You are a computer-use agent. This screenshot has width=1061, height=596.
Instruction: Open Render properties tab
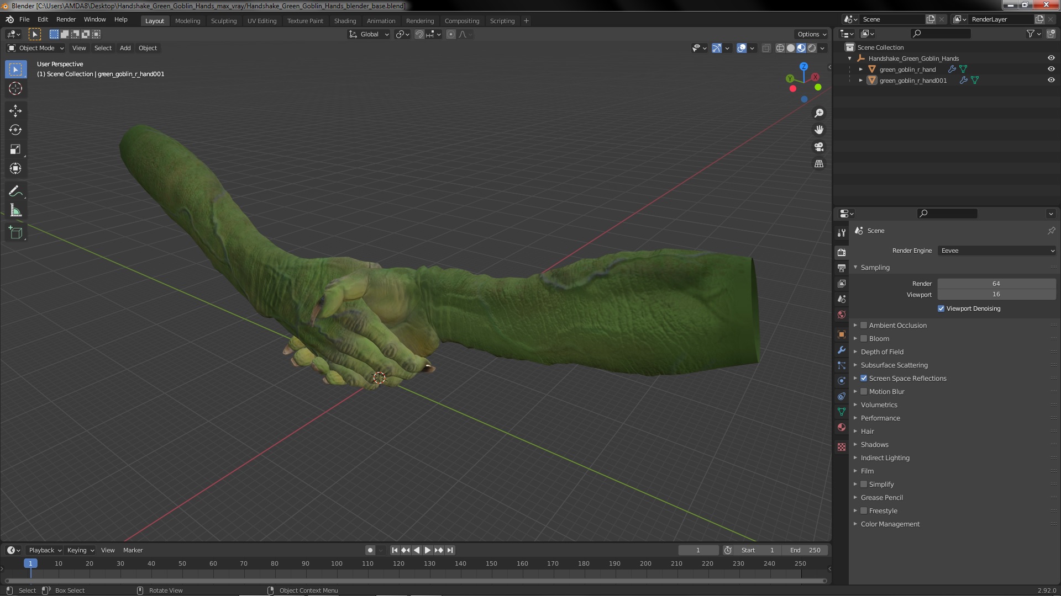842,252
